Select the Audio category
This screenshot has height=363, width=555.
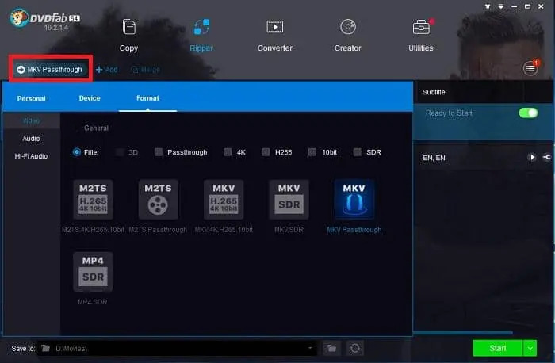(x=31, y=139)
